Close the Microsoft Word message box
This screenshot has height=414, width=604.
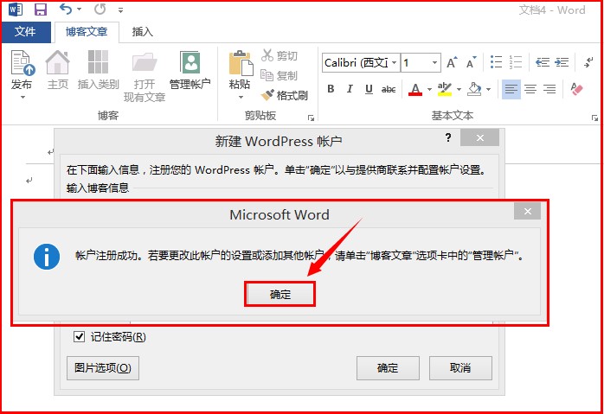coord(527,211)
